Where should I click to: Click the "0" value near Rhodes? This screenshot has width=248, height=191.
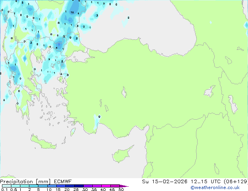pyautogui.click(x=99, y=116)
